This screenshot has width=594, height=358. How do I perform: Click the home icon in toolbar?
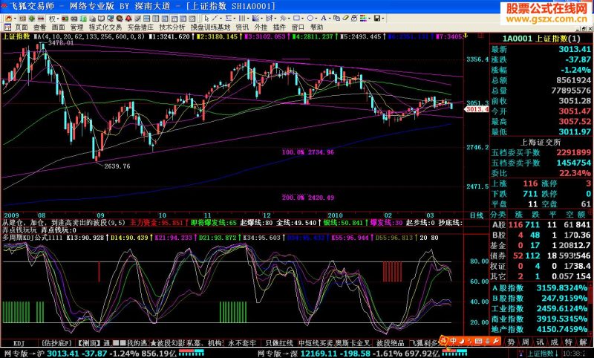8,18
